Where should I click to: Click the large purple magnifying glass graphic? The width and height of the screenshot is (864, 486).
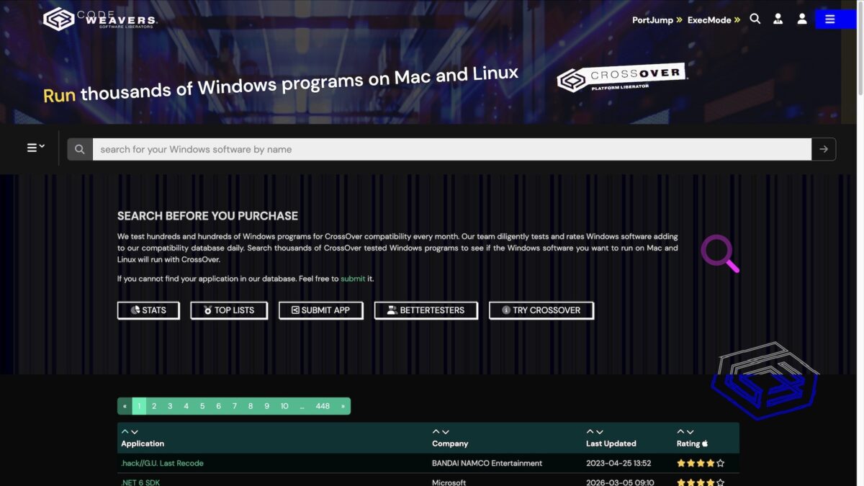click(x=720, y=253)
